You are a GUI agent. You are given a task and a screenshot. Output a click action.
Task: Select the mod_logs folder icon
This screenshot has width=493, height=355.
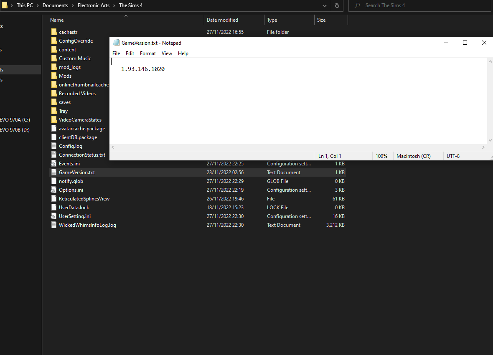pos(54,67)
